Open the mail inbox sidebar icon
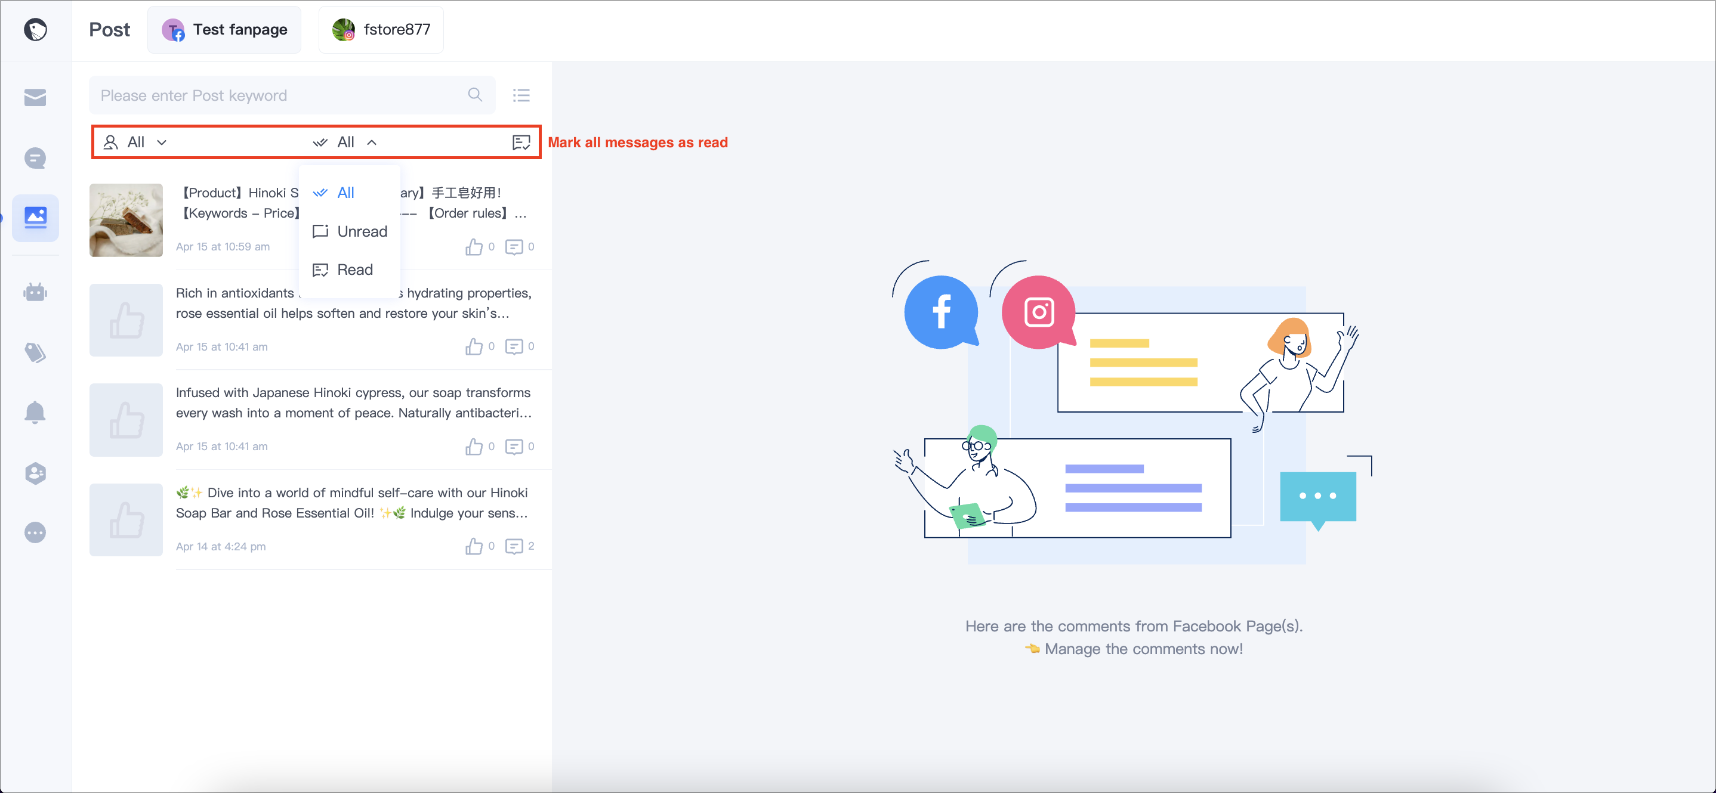 (35, 97)
